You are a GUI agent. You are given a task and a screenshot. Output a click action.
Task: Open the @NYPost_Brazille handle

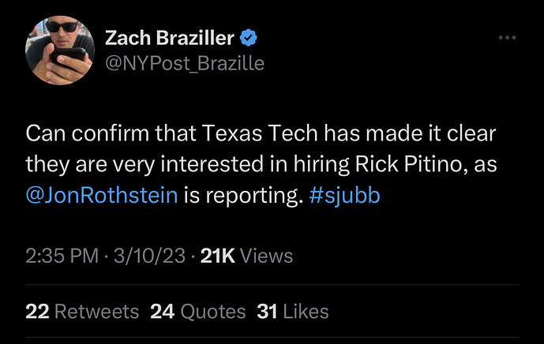click(185, 62)
